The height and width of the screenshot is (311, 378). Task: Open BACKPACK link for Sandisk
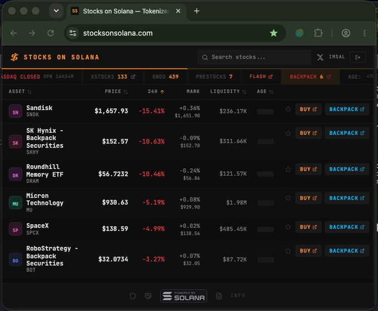pos(347,109)
